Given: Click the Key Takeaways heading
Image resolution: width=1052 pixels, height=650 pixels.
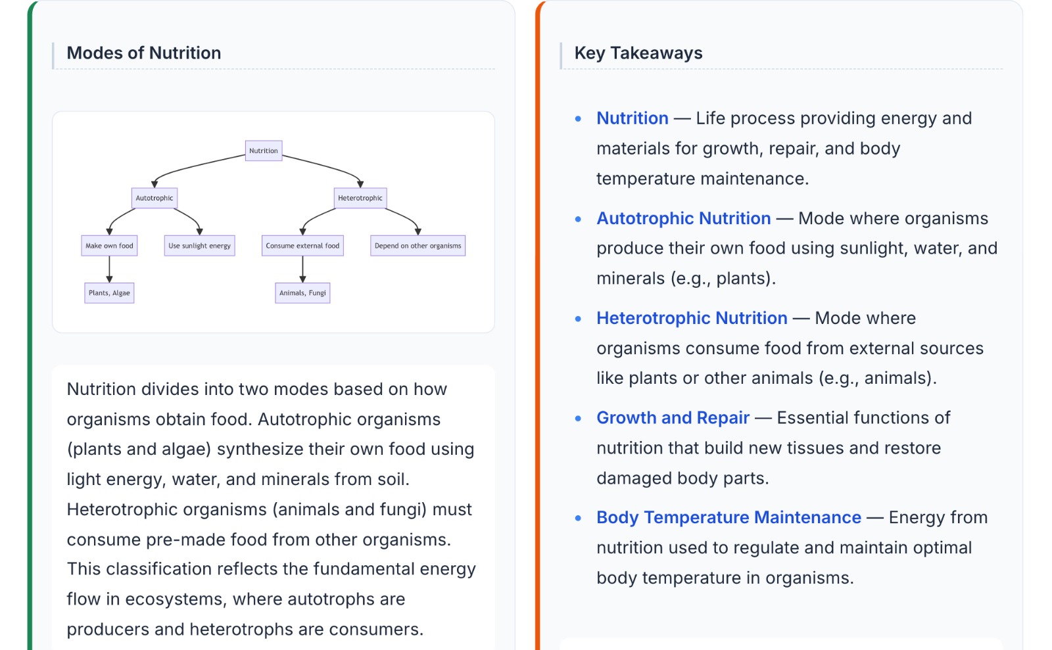Looking at the screenshot, I should pyautogui.click(x=638, y=53).
